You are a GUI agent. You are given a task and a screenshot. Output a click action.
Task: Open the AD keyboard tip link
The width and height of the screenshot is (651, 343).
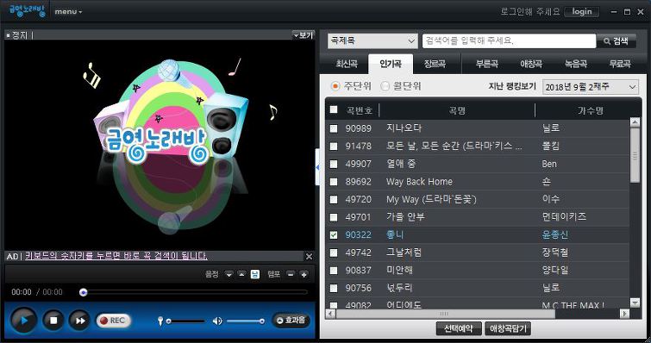tap(116, 256)
